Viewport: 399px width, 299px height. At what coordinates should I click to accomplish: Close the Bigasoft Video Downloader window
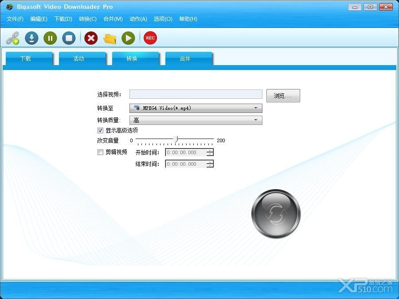[x=386, y=7]
